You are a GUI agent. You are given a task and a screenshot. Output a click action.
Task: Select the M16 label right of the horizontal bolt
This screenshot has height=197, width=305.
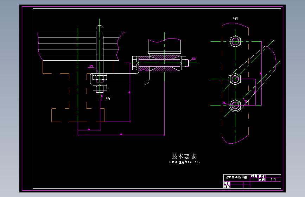click(x=194, y=58)
